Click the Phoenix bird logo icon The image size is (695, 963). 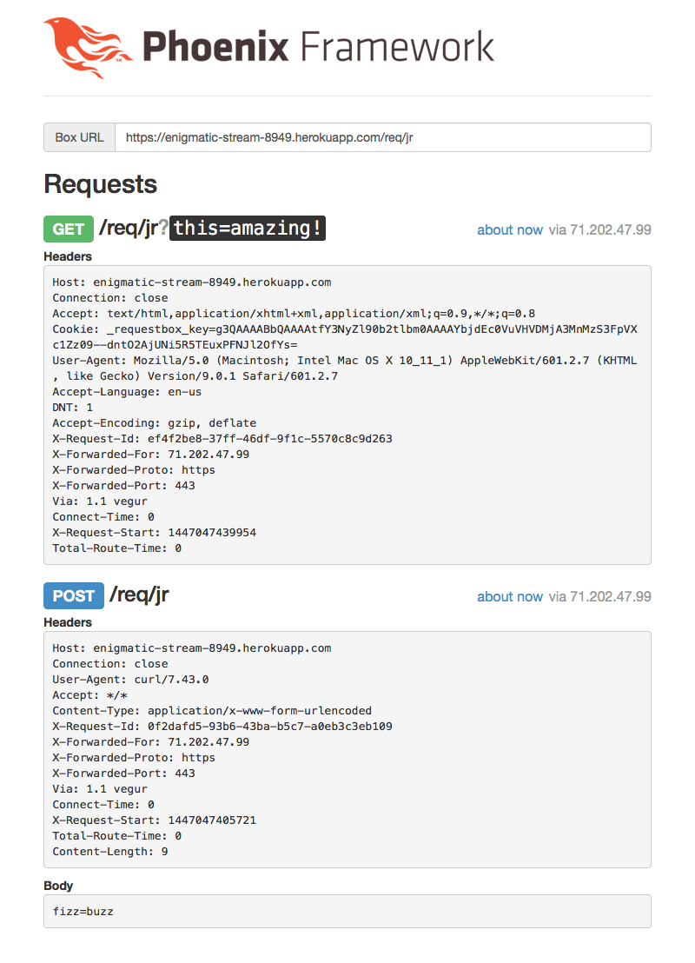coord(88,48)
